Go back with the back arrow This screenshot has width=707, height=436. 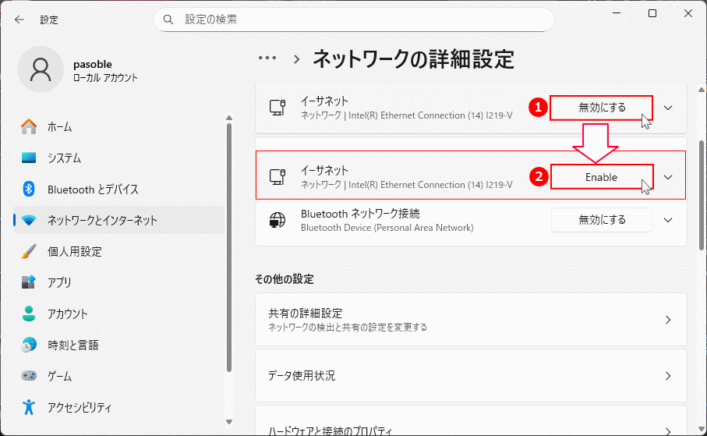19,19
